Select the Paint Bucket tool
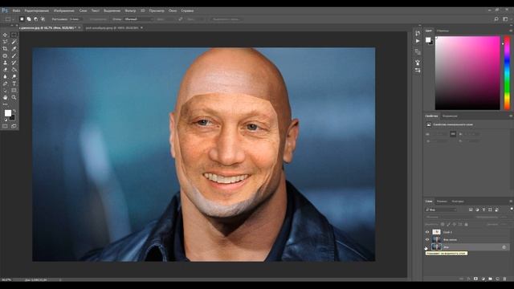 click(14, 70)
